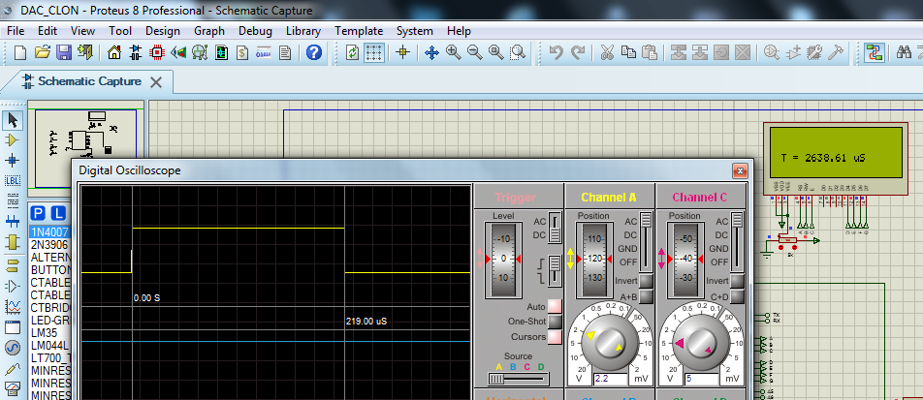Create a new project with New icon
The width and height of the screenshot is (923, 400).
(20, 53)
